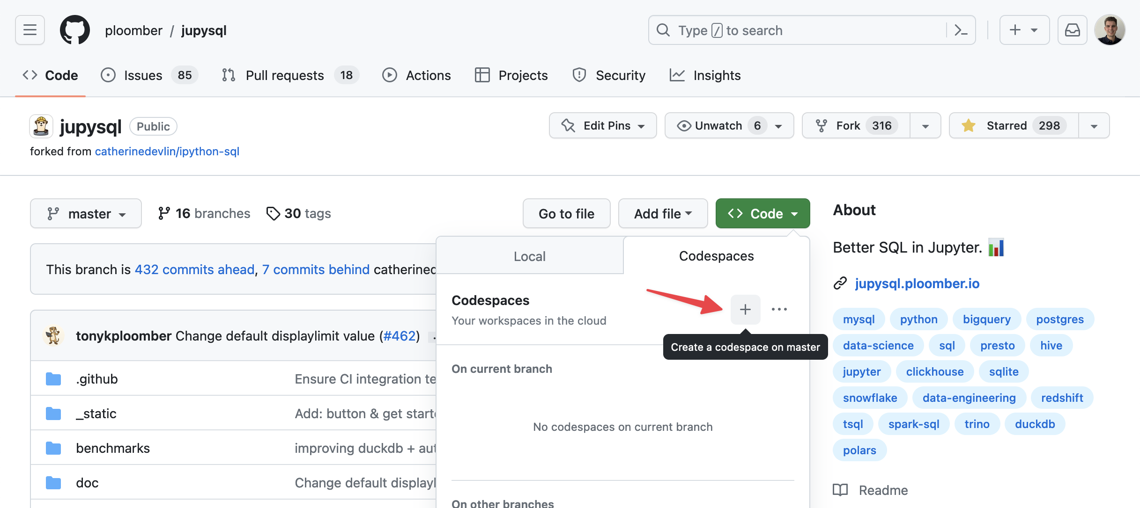Open the Pull requests section
This screenshot has height=508, width=1140.
[285, 75]
